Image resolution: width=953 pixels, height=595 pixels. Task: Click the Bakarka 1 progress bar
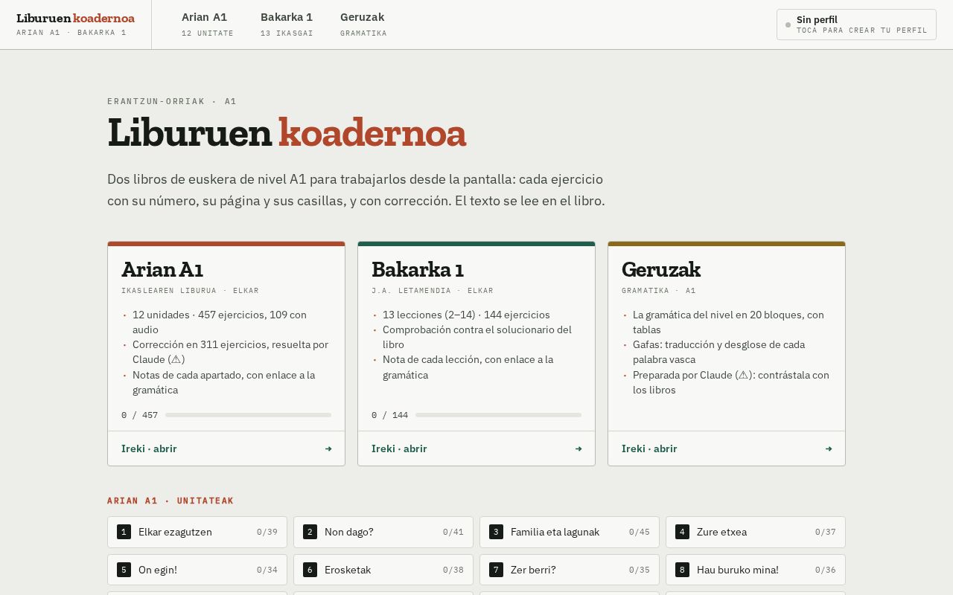[498, 415]
